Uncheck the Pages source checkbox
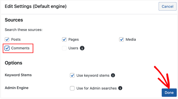 tap(64, 40)
